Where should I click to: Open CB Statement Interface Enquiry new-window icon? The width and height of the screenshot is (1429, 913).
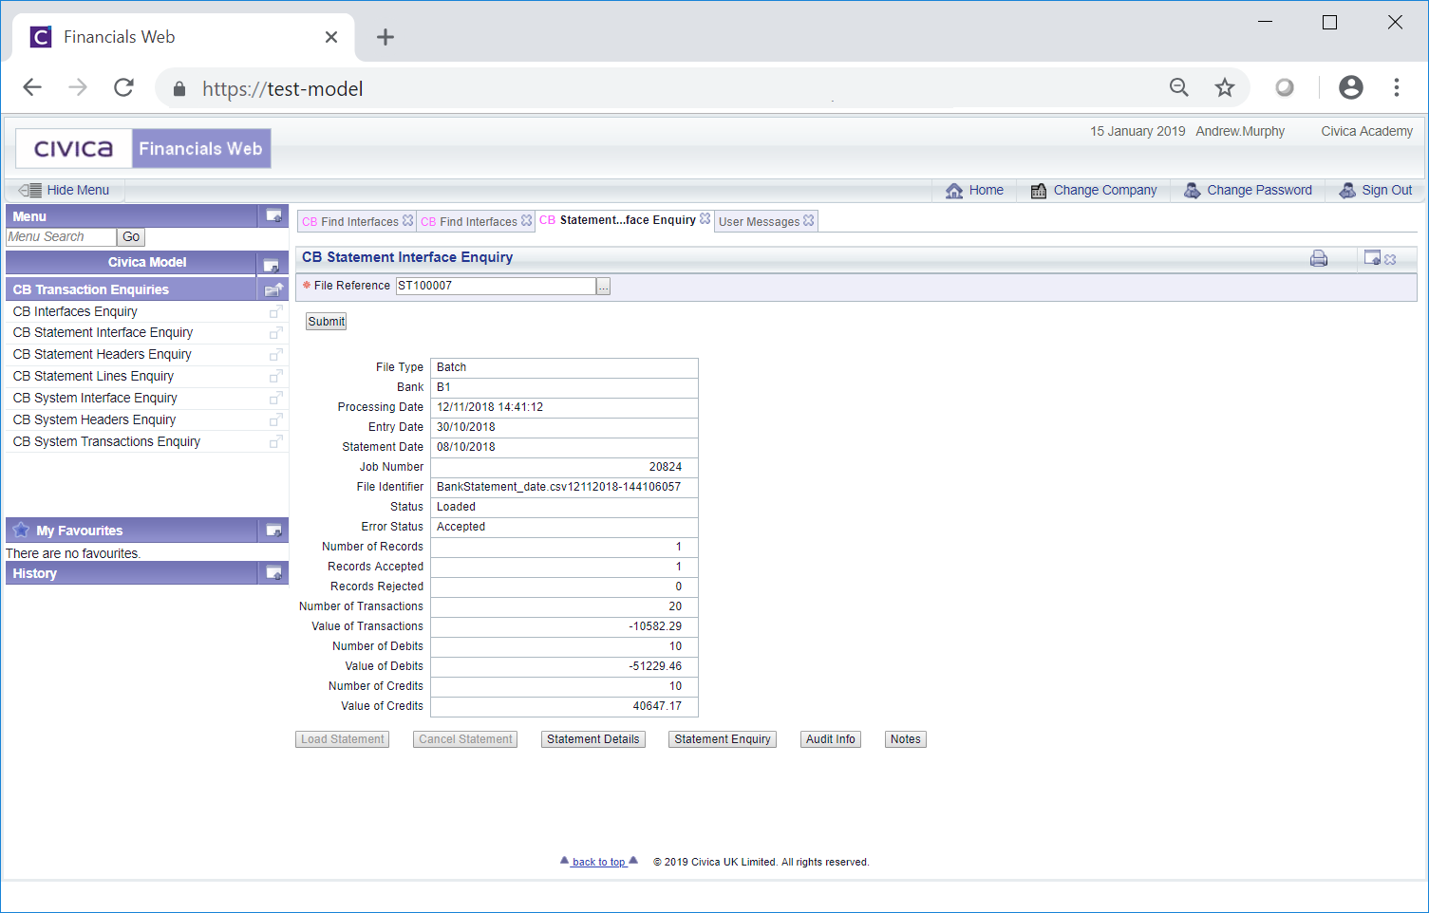(275, 333)
